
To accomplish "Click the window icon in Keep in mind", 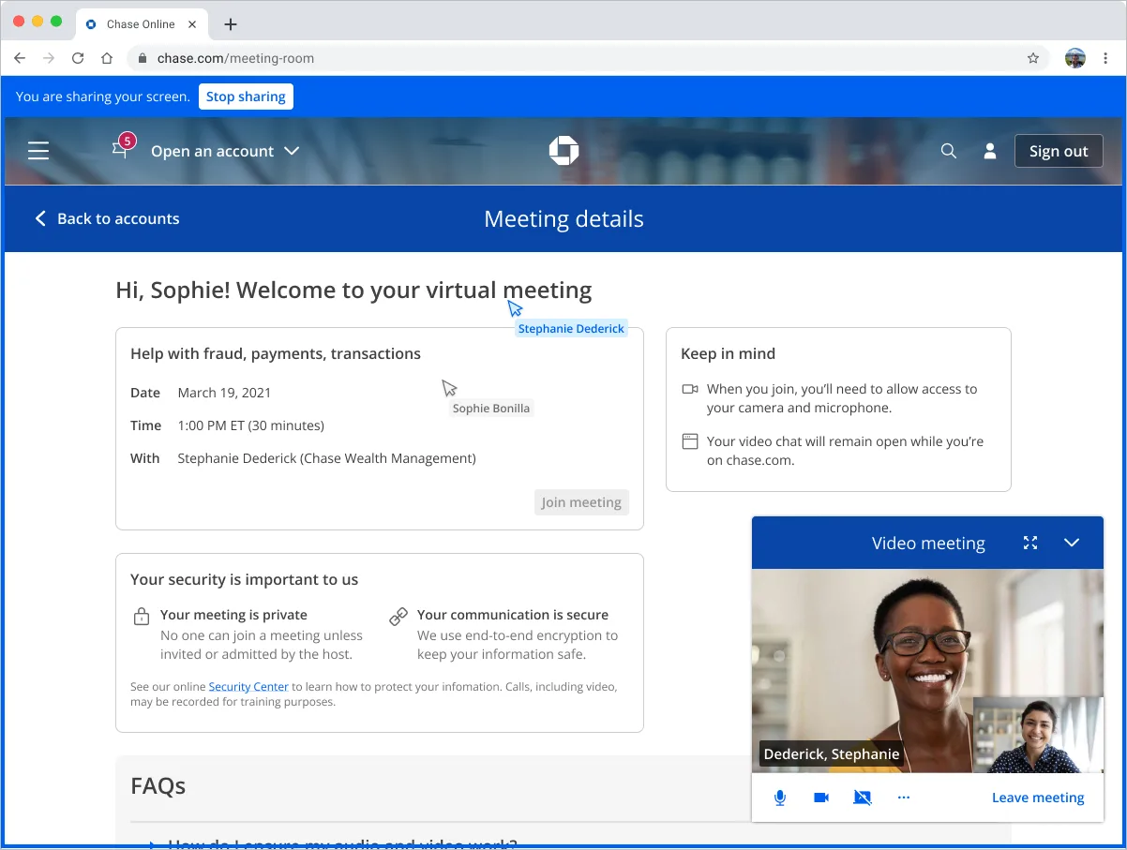I will [690, 441].
